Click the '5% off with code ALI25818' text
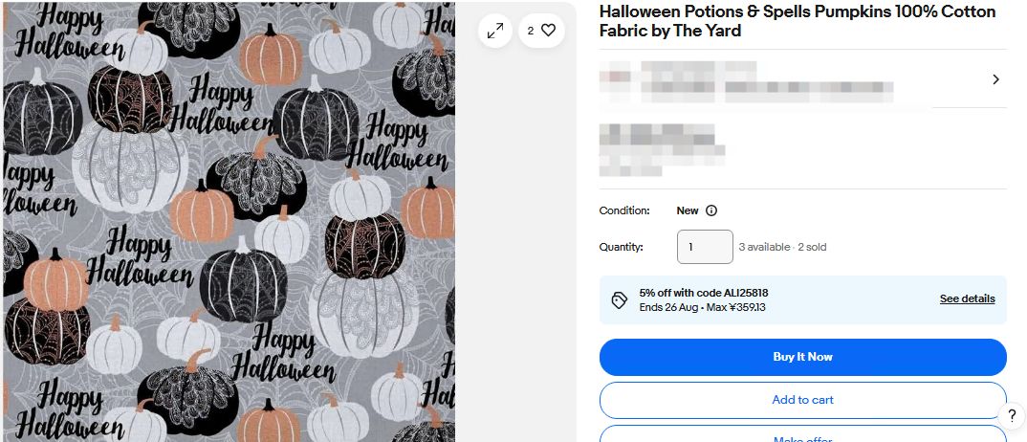 [704, 293]
